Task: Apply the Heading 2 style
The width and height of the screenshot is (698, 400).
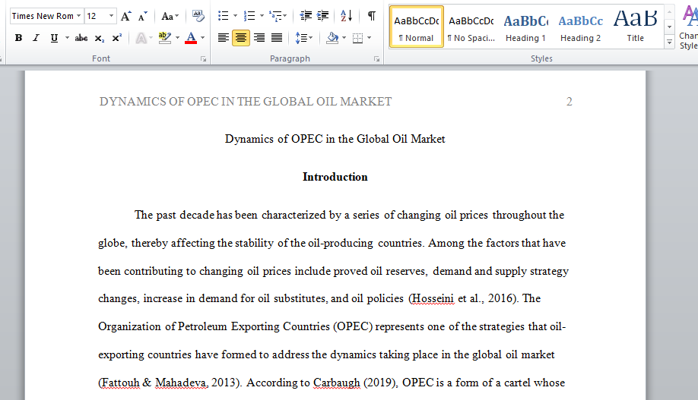Action: coord(580,27)
